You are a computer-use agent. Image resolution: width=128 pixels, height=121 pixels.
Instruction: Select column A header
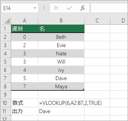(24, 21)
